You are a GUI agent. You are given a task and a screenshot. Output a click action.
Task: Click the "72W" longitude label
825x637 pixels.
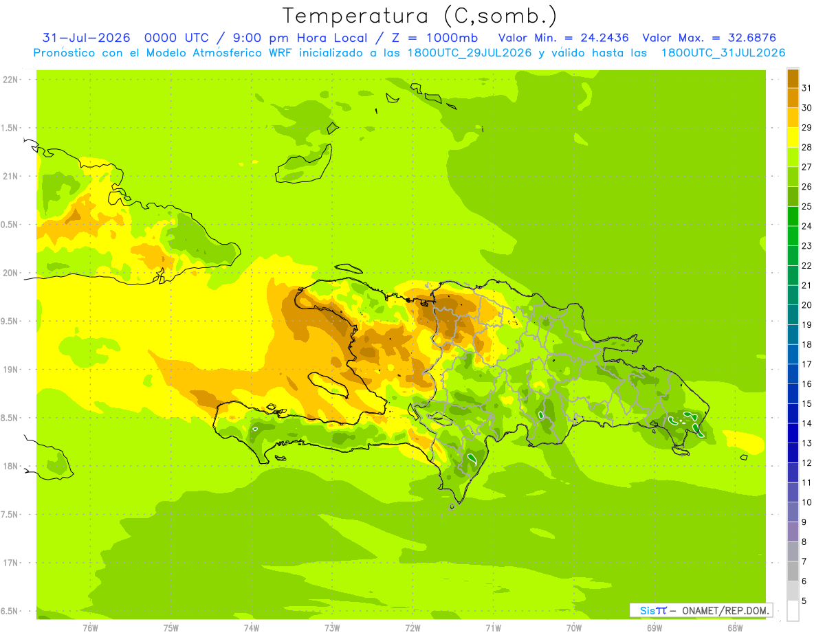(412, 628)
